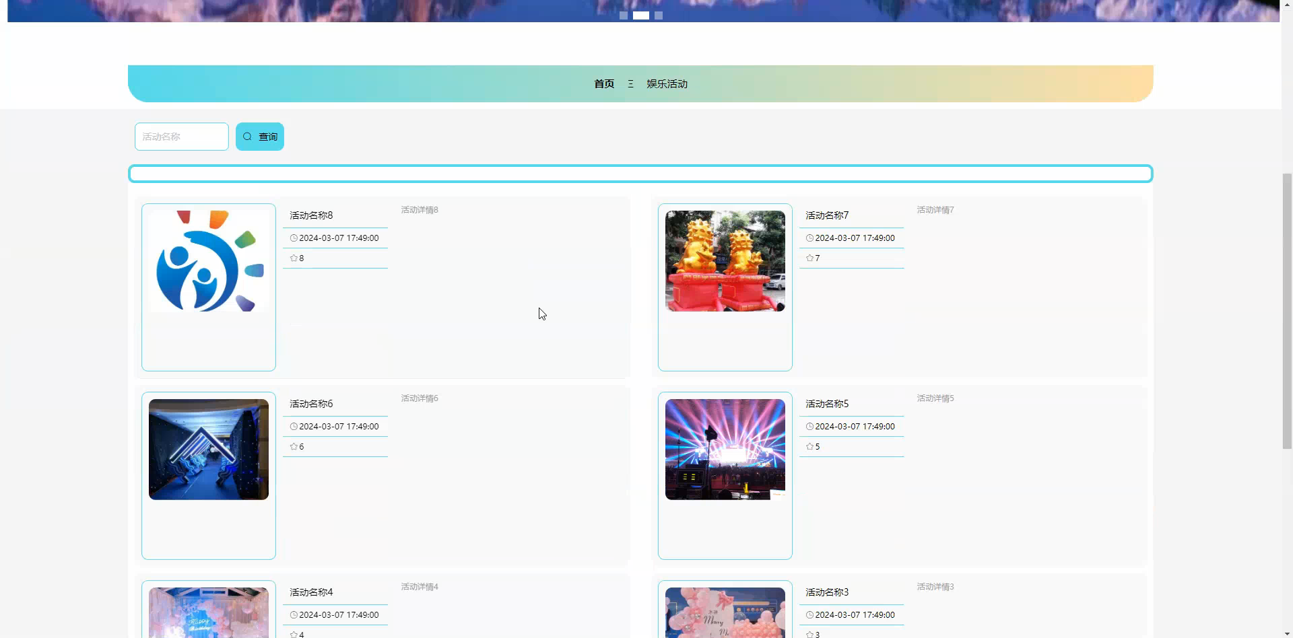
Task: Click the title 活动名称7
Action: coord(827,215)
